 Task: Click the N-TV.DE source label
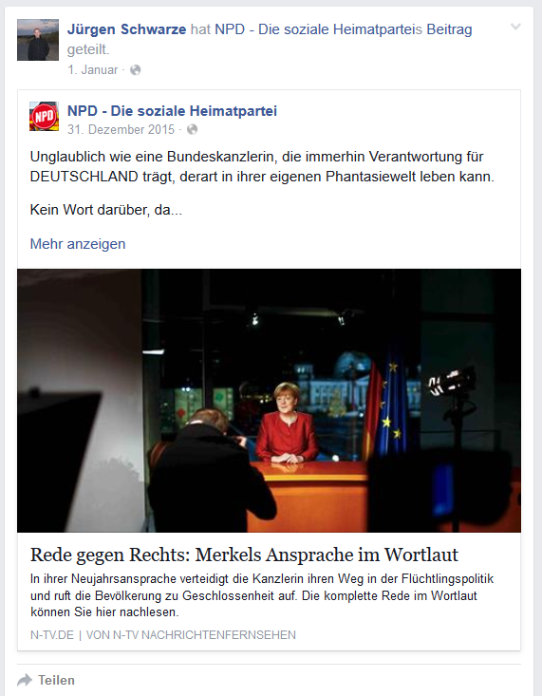52,634
